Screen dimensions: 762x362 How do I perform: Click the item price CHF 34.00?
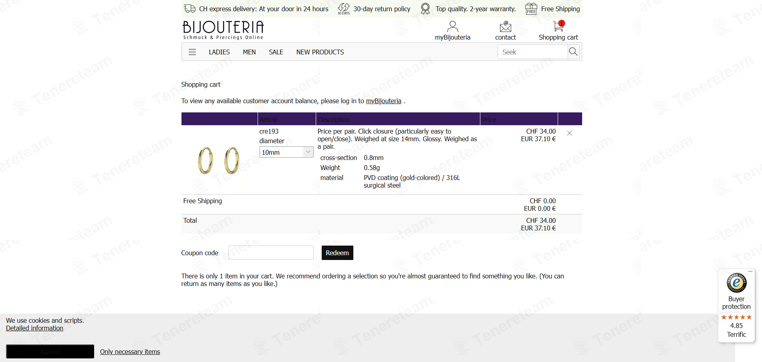pos(541,131)
